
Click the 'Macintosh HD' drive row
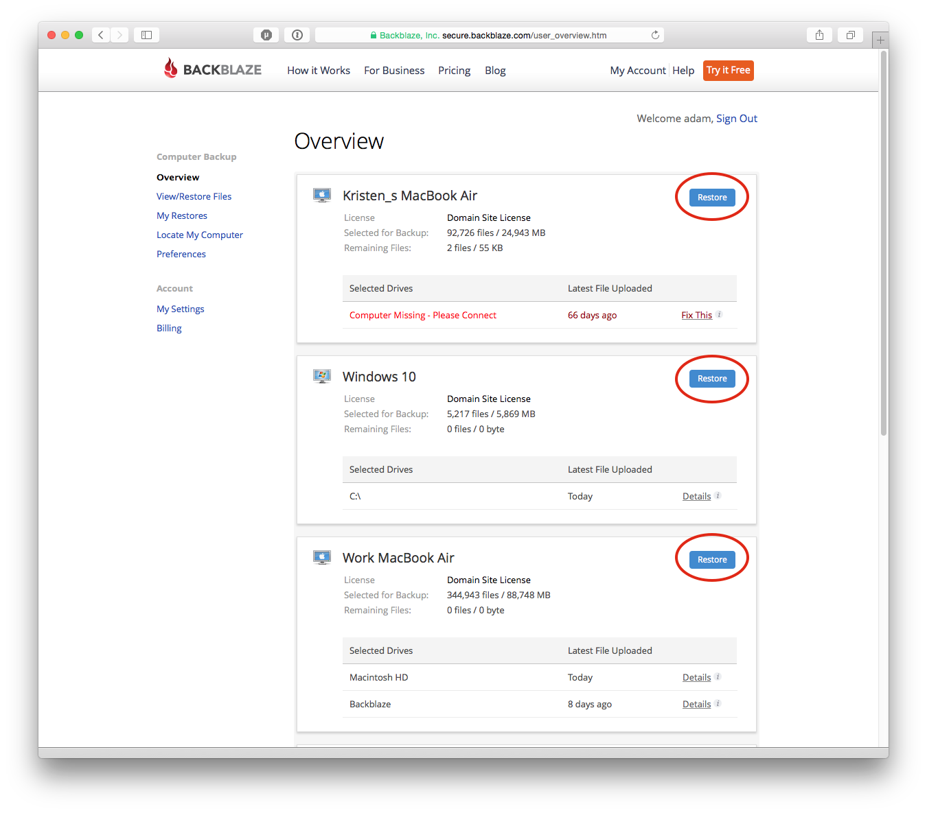click(540, 677)
